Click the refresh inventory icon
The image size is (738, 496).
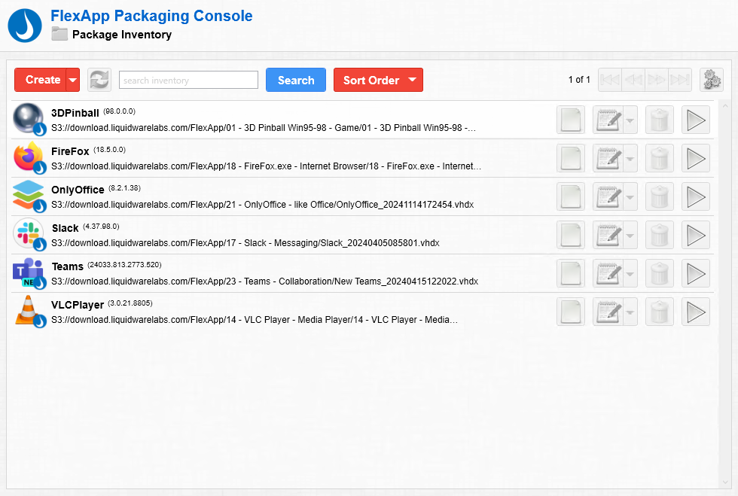[99, 80]
